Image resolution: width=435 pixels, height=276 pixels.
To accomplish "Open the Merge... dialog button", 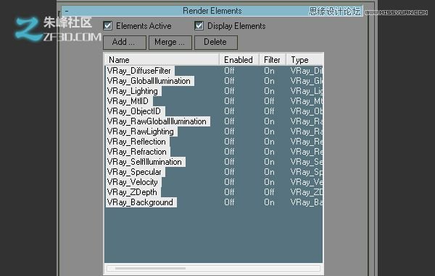I will point(170,43).
